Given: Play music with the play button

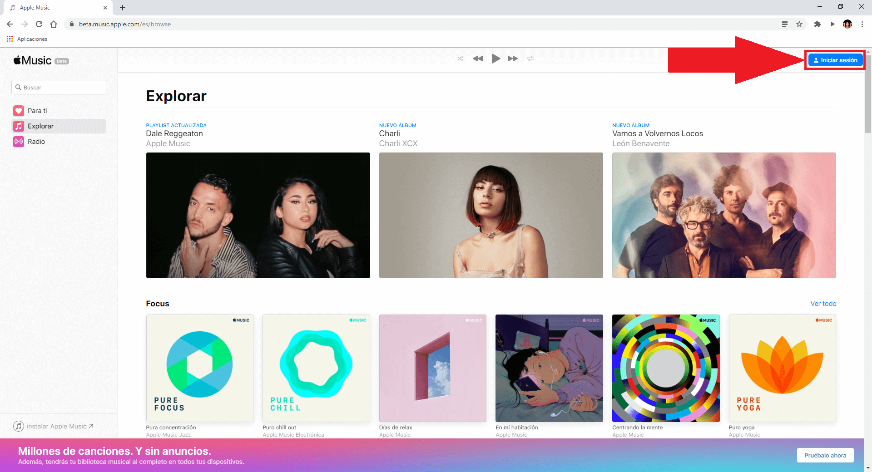Looking at the screenshot, I should coord(496,59).
